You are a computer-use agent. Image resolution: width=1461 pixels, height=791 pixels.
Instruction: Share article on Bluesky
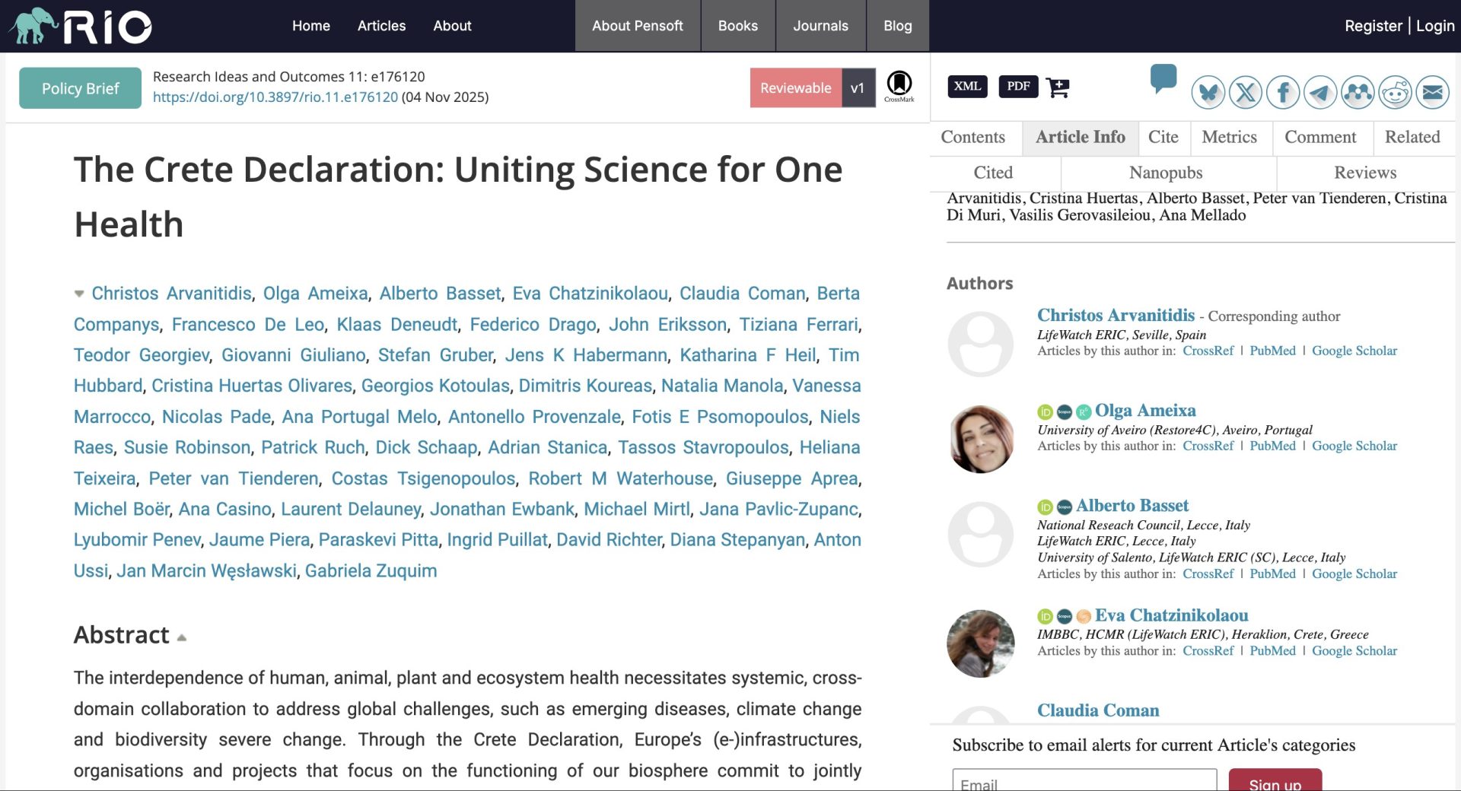point(1208,93)
